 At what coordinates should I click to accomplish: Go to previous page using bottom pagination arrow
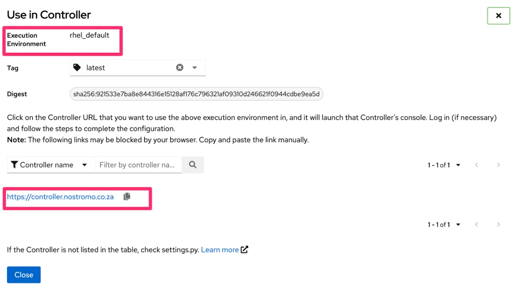[x=476, y=225]
